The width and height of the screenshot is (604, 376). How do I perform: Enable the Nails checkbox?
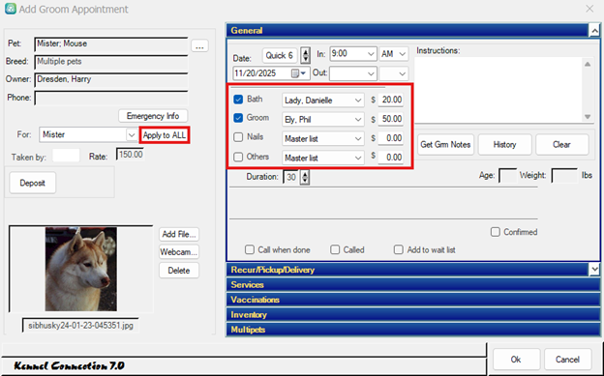point(238,137)
